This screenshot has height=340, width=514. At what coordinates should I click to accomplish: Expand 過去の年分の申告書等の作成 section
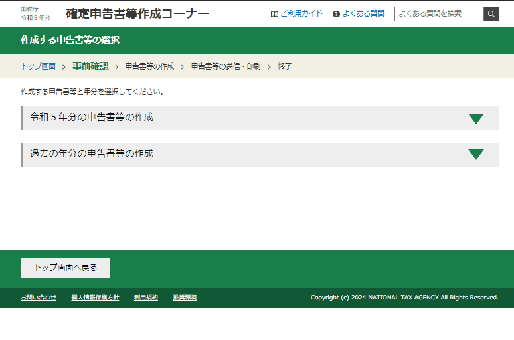260,155
